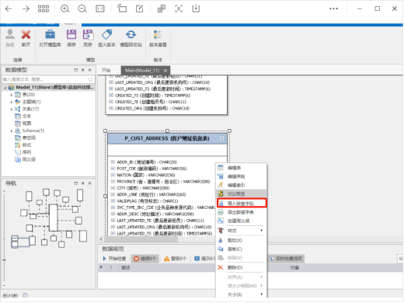Choose 导出数据字典 from the context menu
This screenshot has width=404, height=303.
click(x=241, y=212)
